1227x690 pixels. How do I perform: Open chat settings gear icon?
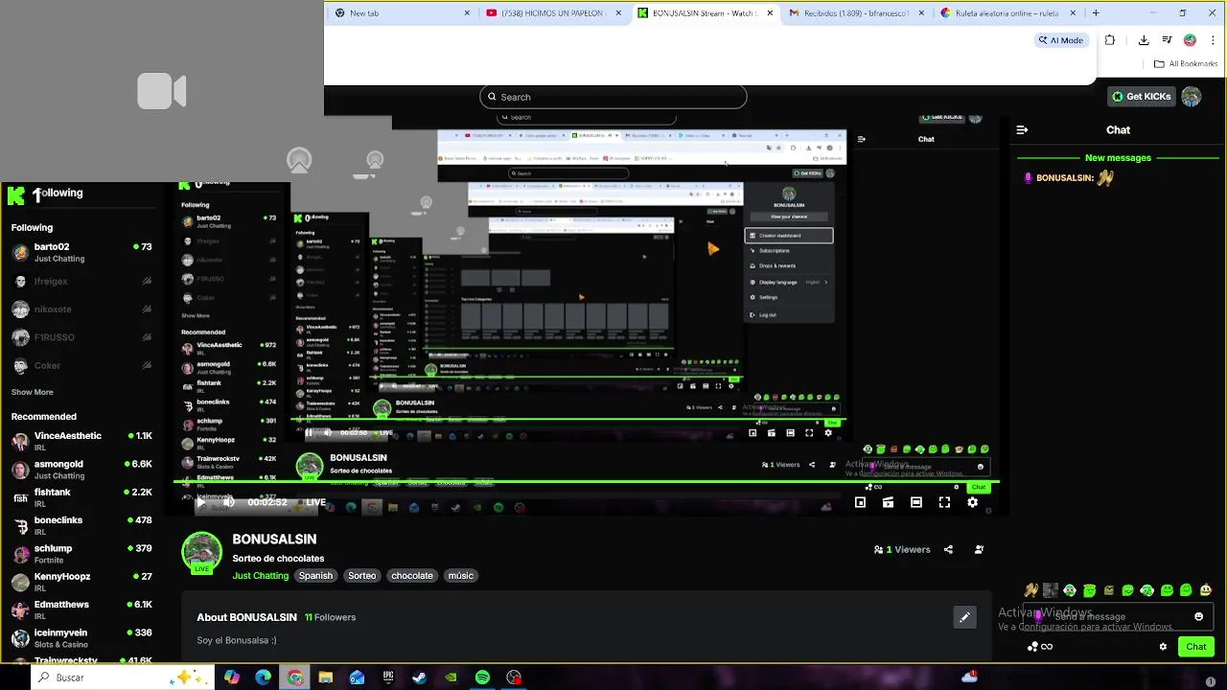click(x=1163, y=647)
